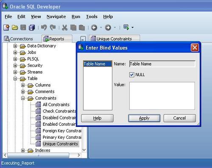Viewport: 212px width, 168px height.
Task: Click the Cut scissors icon
Action: pyautogui.click(x=64, y=28)
